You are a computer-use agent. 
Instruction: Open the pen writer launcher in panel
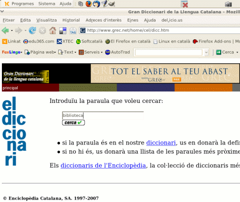click(x=104, y=3)
